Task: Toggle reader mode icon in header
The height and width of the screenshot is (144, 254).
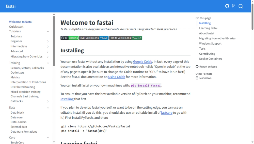Action: pyautogui.click(x=233, y=6)
